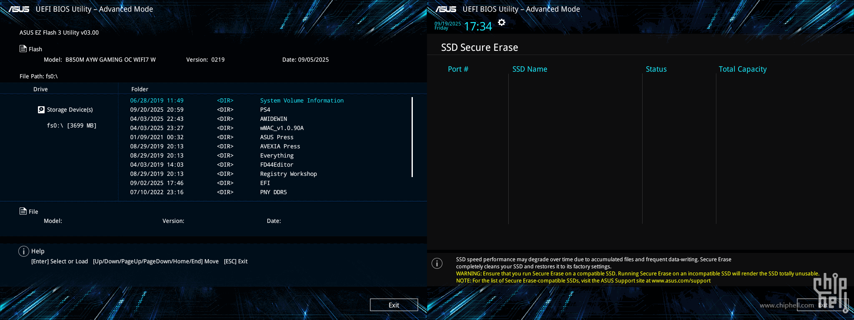Click the File document icon
The width and height of the screenshot is (854, 320).
point(23,211)
